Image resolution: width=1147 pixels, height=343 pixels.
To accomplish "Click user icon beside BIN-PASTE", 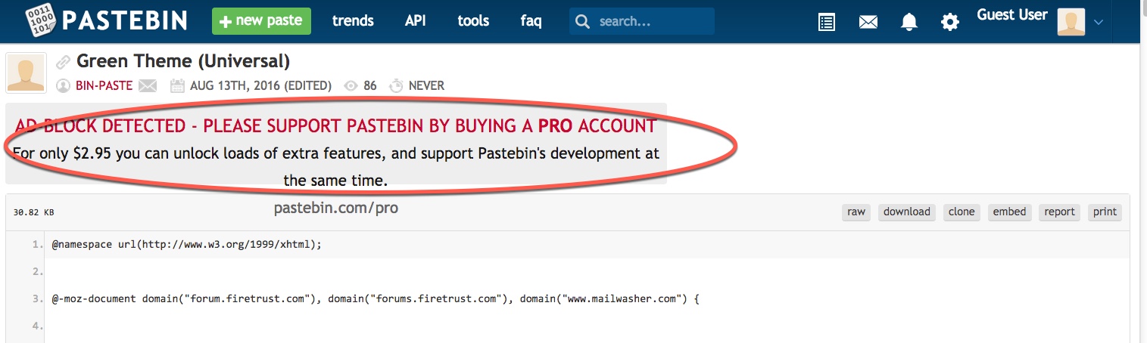I will (64, 85).
